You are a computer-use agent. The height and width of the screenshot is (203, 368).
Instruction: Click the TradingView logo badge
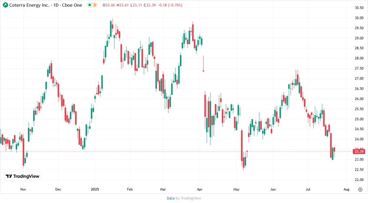pos(23,177)
